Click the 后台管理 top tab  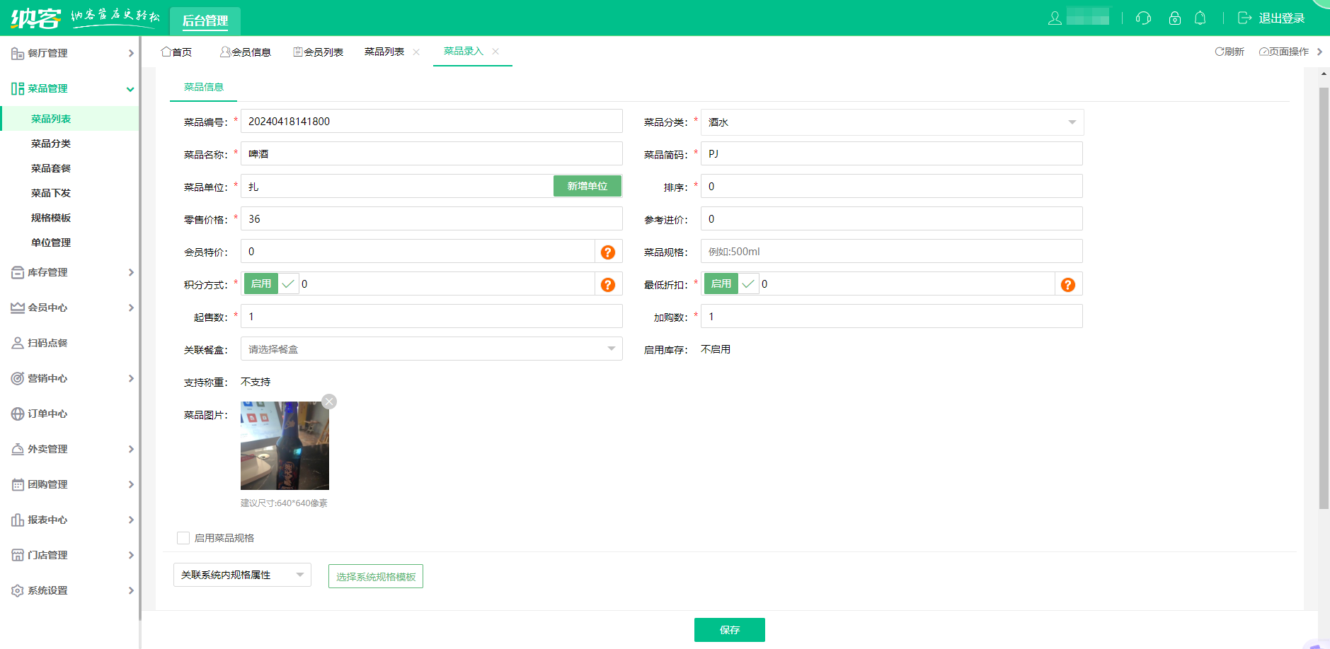click(205, 21)
